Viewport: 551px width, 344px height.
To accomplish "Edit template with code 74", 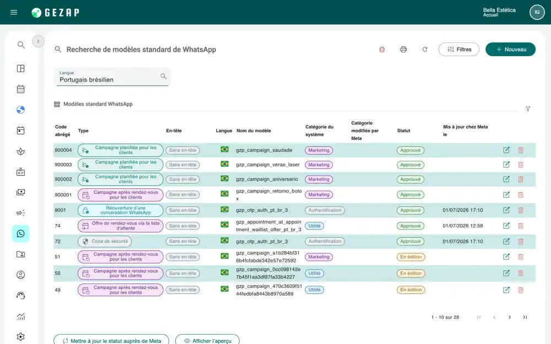I will coord(506,226).
